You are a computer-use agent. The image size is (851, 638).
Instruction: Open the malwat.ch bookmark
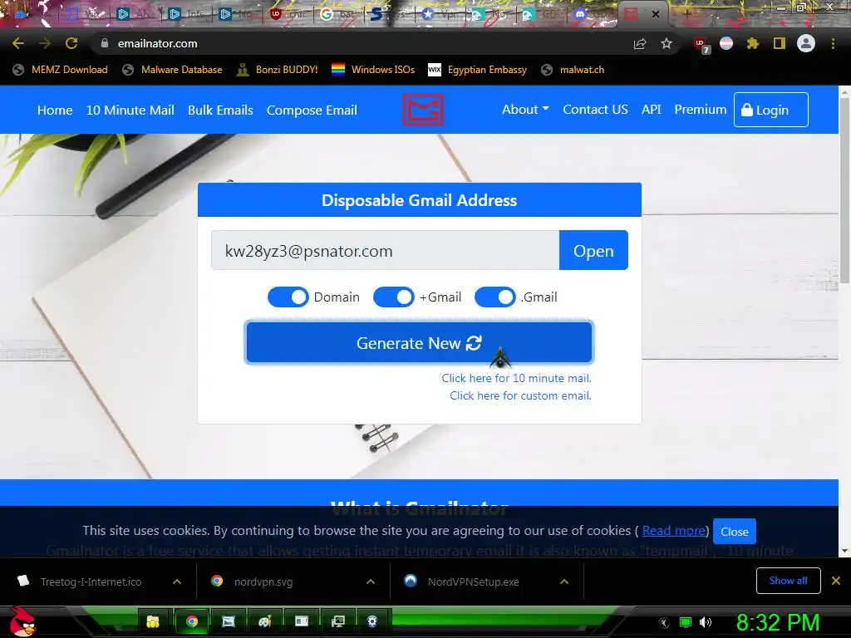(x=573, y=70)
